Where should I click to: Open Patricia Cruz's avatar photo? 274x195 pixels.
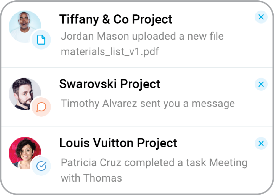tap(24, 152)
